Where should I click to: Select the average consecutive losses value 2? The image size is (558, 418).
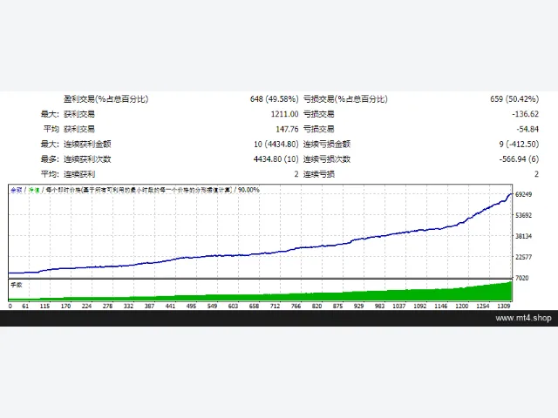[536, 174]
